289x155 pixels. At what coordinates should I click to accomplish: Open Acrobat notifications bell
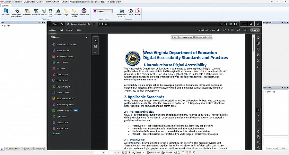226,24
